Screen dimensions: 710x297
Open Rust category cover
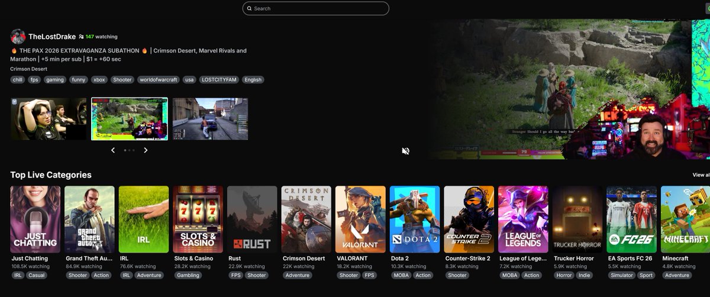point(253,219)
